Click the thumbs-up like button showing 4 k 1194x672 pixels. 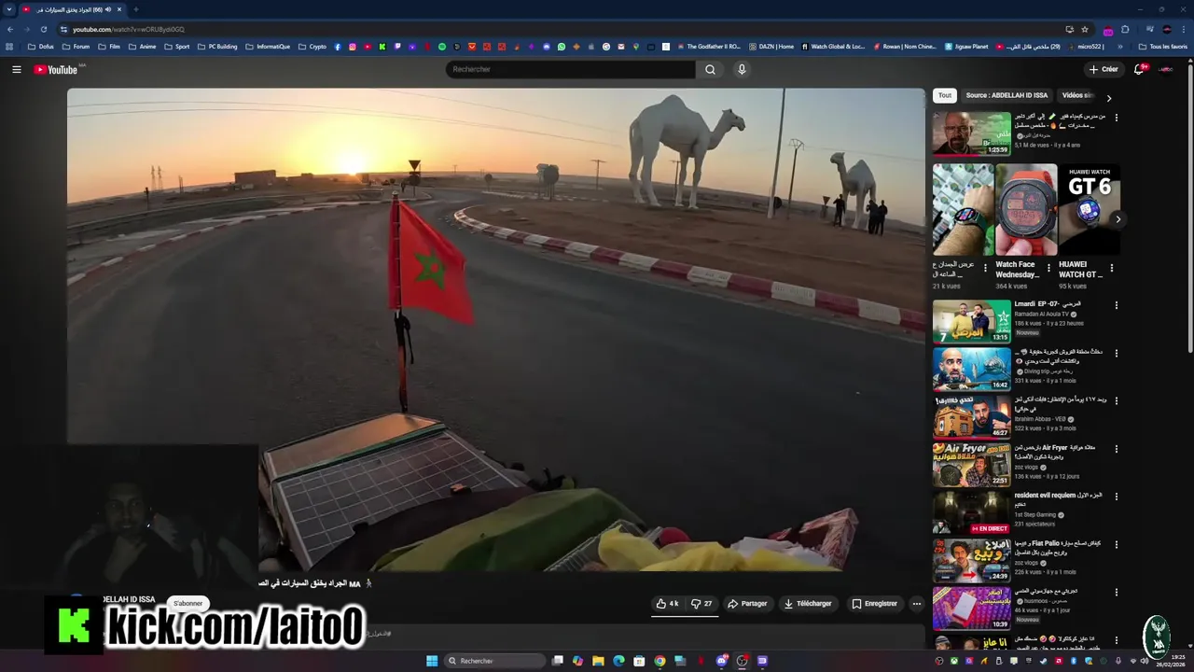click(667, 604)
